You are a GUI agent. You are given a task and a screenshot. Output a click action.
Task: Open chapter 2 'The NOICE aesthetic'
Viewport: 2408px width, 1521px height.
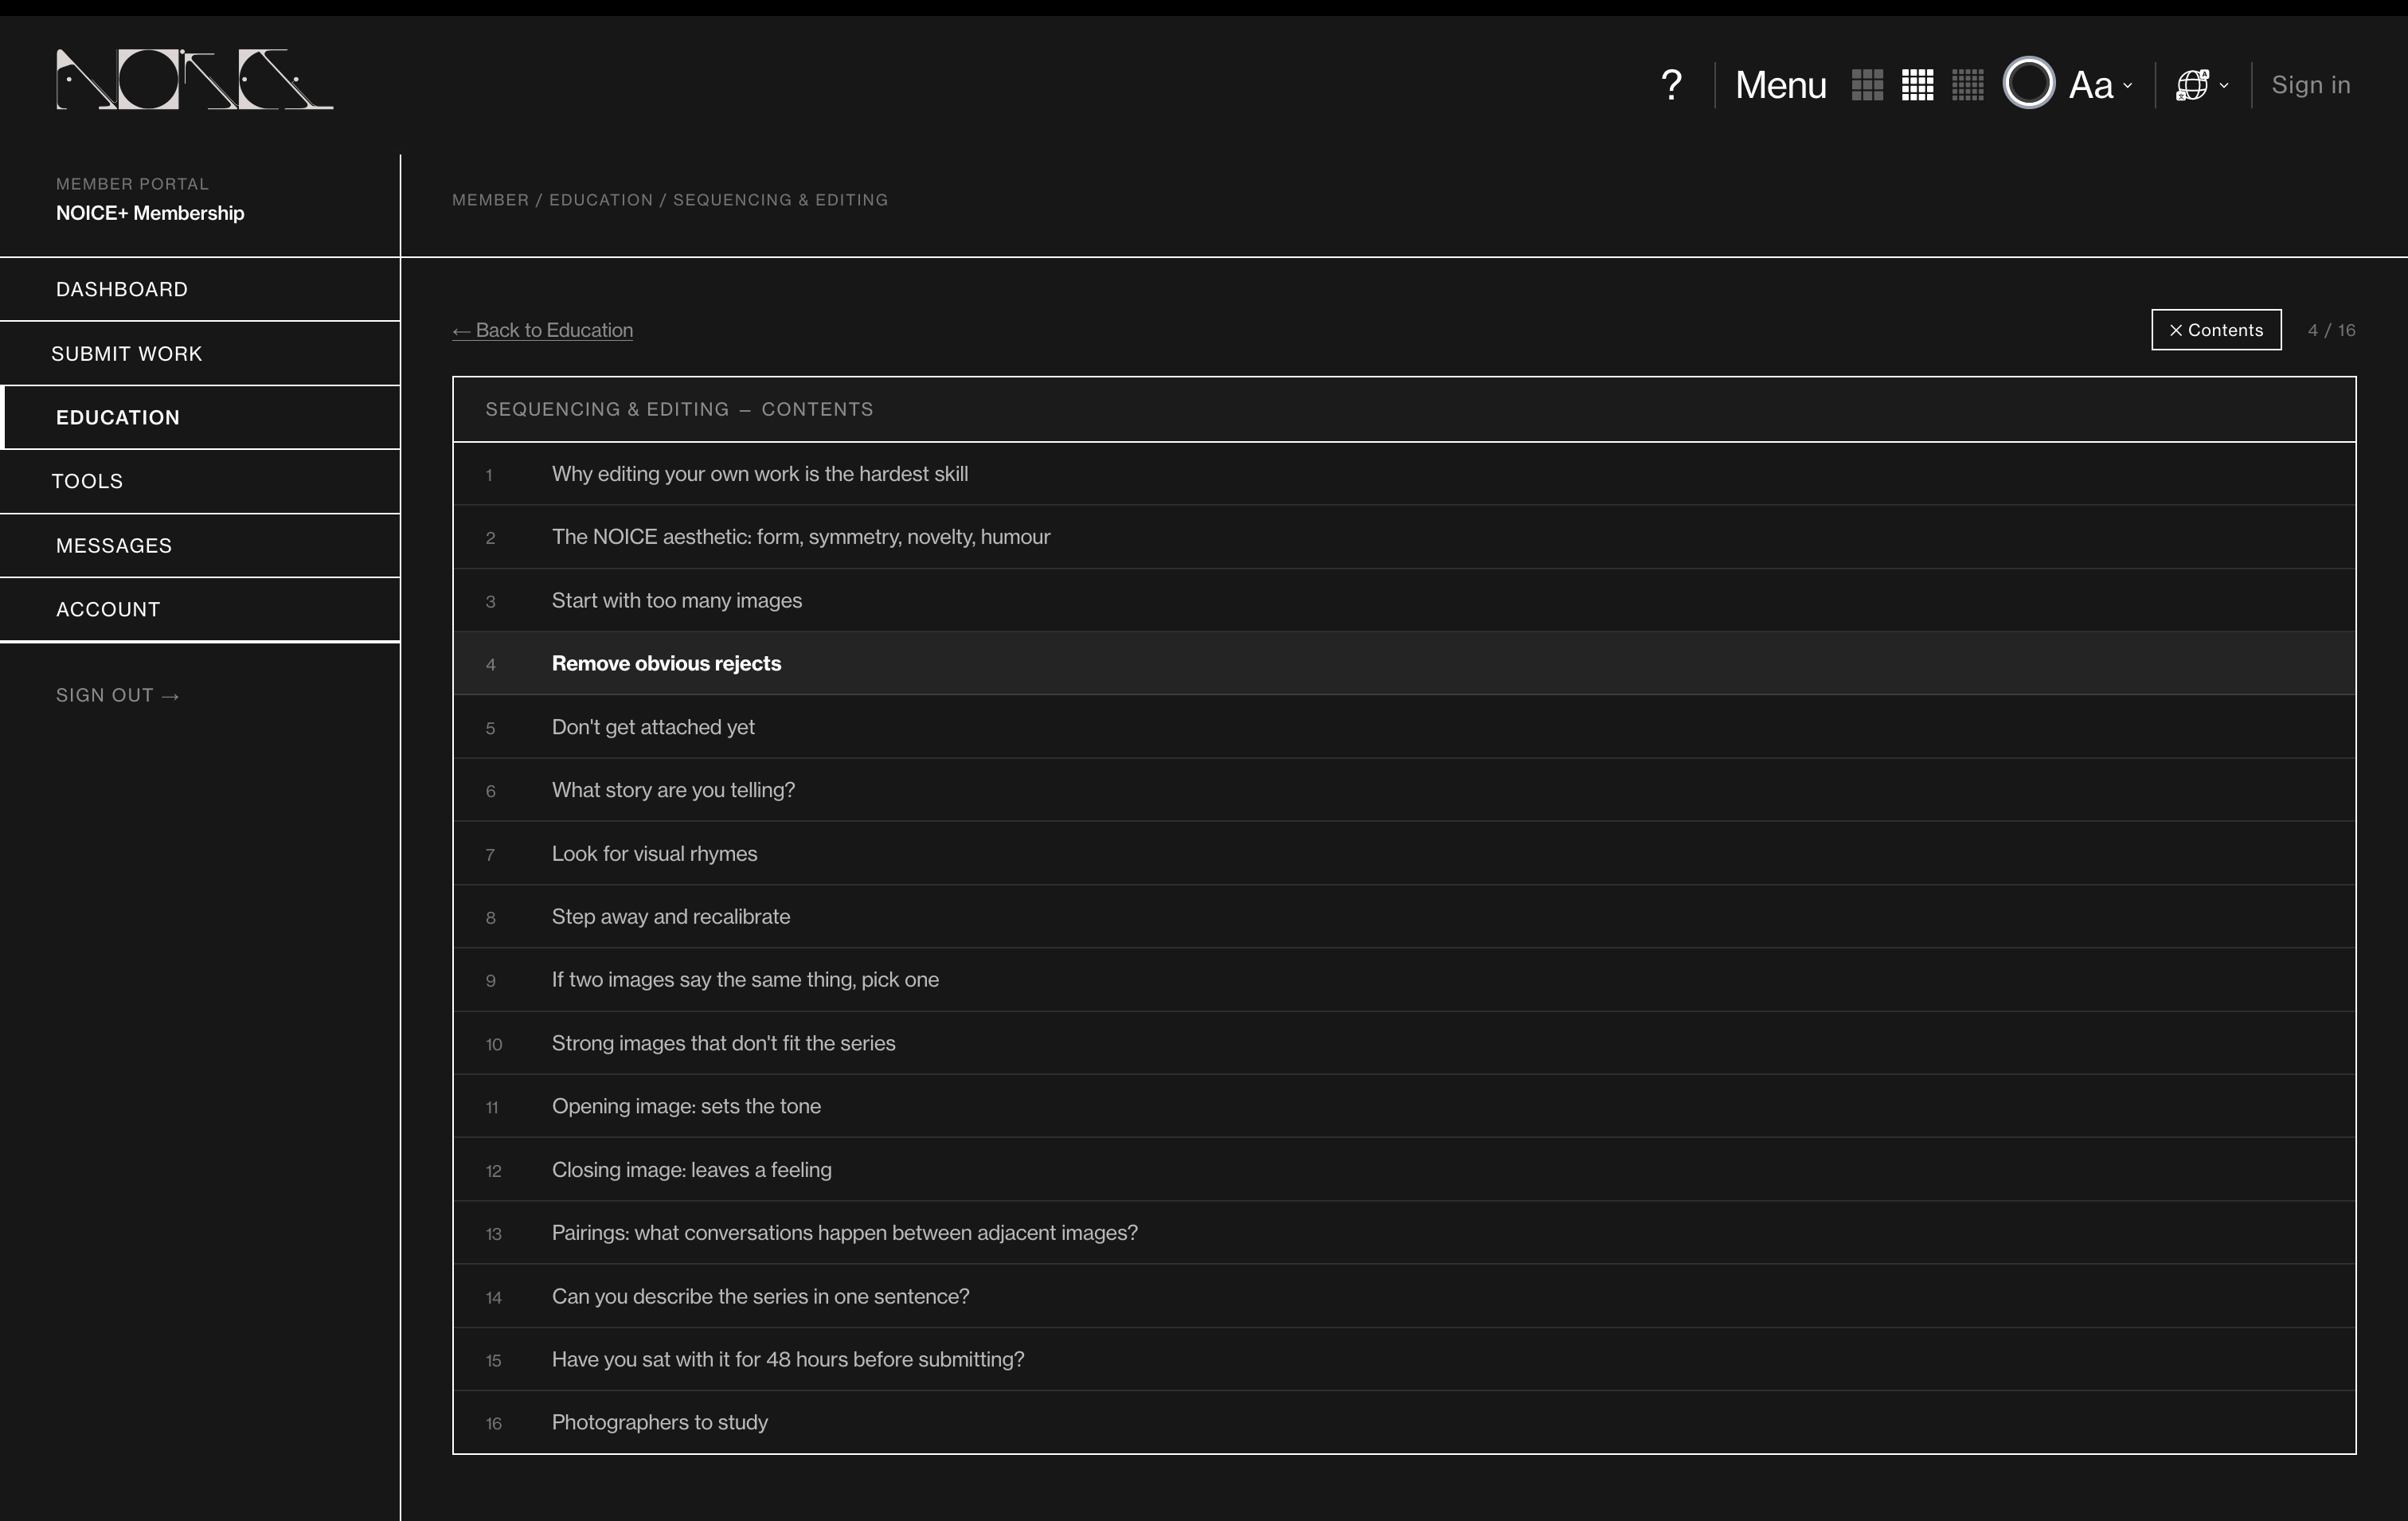tap(1404, 537)
